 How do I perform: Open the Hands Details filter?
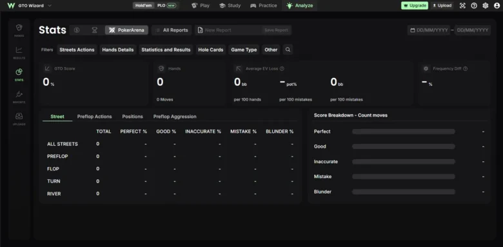point(118,50)
